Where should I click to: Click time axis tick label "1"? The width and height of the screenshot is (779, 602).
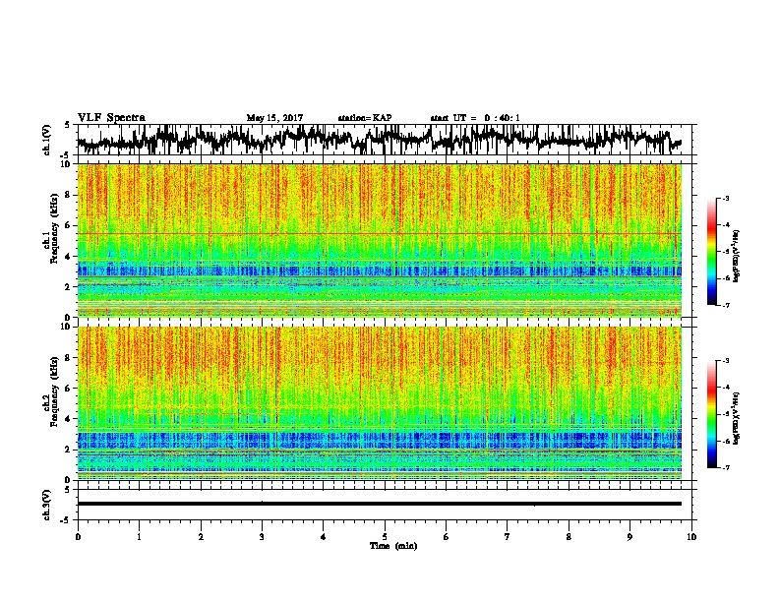(x=139, y=537)
